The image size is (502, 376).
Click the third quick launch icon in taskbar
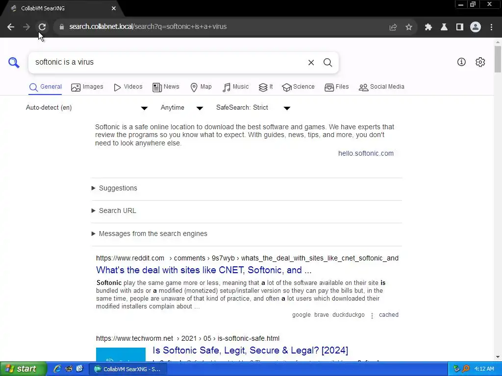[79, 369]
